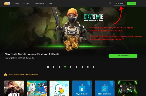The height and width of the screenshot is (96, 146).
Task: Open the green neon game bundle card
Action: [127, 88]
